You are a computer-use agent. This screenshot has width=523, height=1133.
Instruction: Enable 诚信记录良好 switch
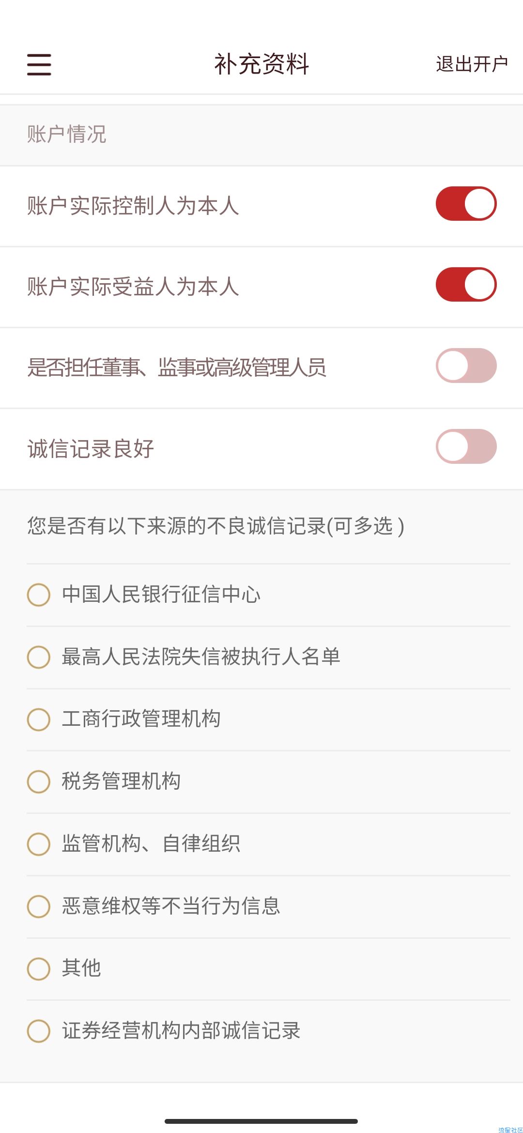click(466, 446)
